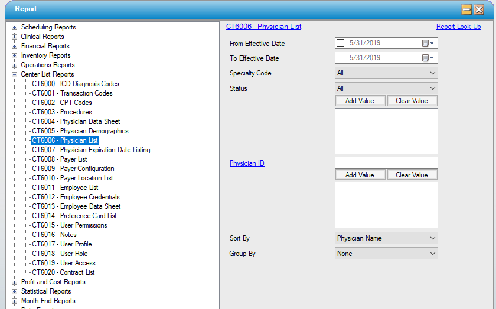Click the Report Look Up link
The image size is (496, 309).
pyautogui.click(x=458, y=27)
